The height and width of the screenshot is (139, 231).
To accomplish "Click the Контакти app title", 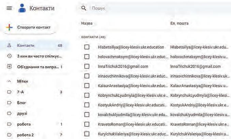I will click(42, 8).
